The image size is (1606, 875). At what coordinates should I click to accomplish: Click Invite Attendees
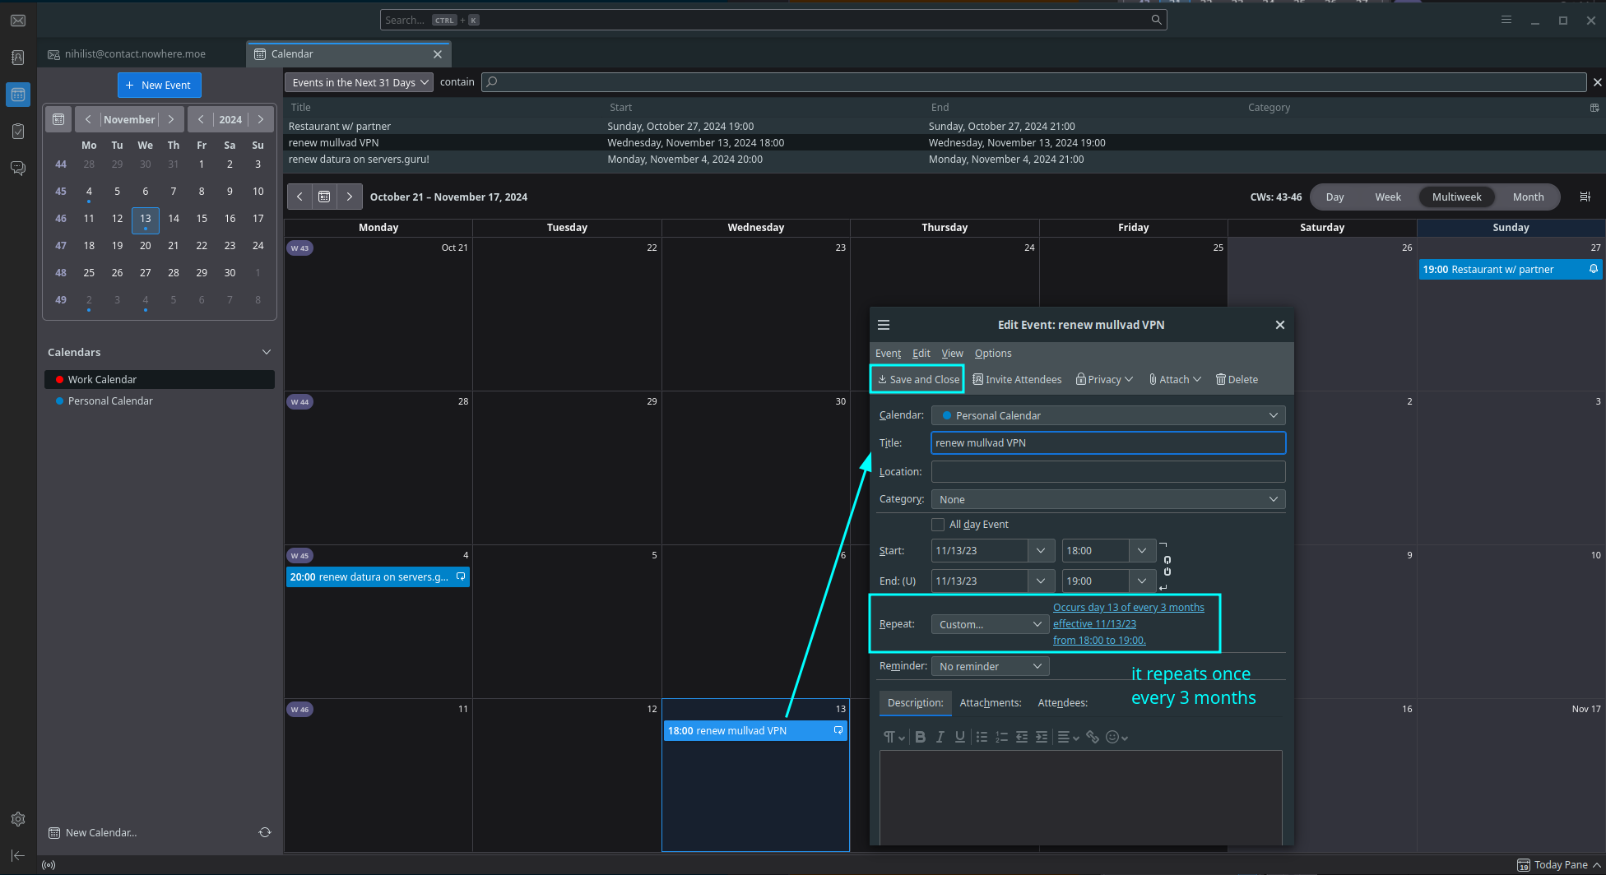(x=1017, y=379)
